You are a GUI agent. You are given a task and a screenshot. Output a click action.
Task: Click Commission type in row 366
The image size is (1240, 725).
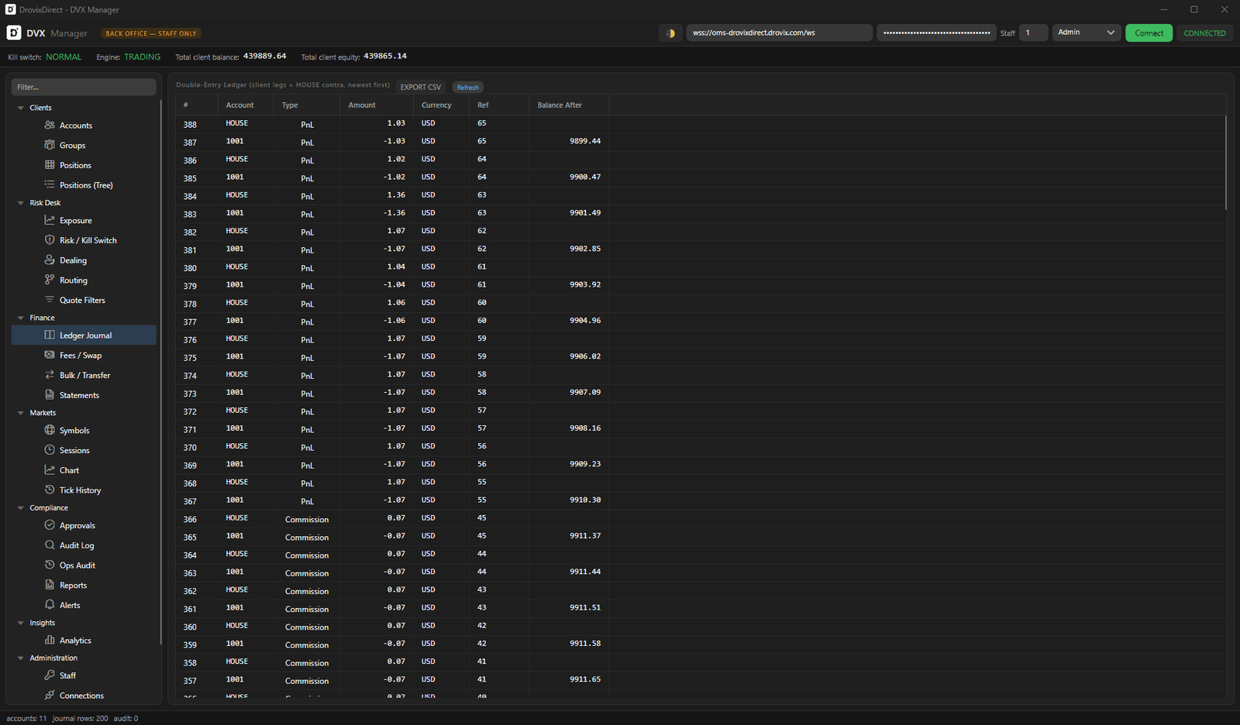pyautogui.click(x=307, y=519)
